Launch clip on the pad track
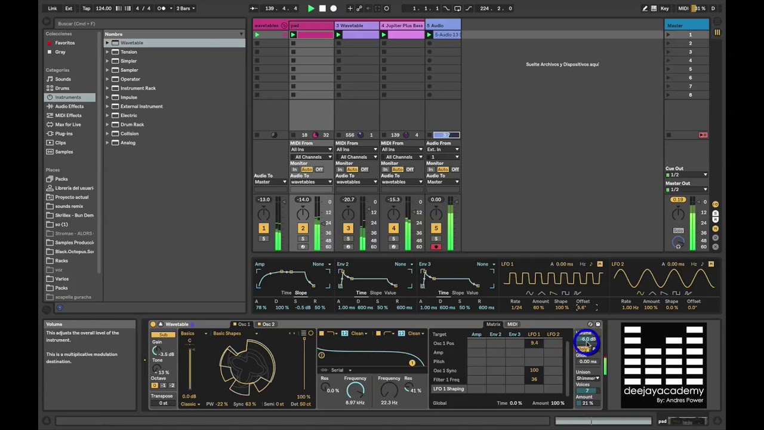The height and width of the screenshot is (430, 764). [x=293, y=35]
